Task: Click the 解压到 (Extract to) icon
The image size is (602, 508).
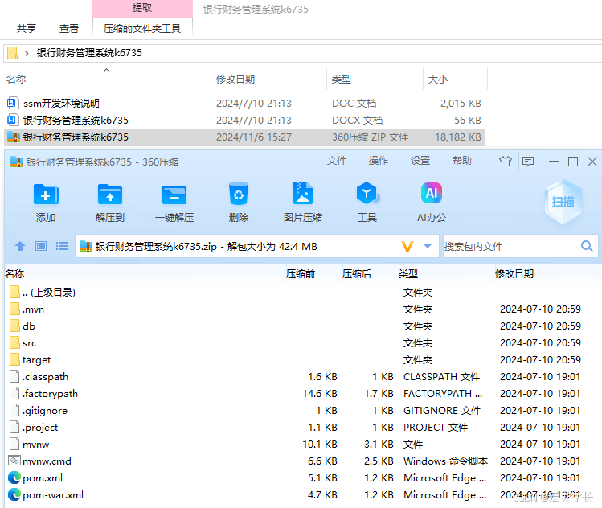Action: coord(110,195)
